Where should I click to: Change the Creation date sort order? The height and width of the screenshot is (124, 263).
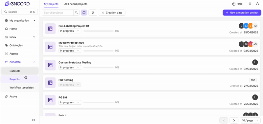[112, 12]
